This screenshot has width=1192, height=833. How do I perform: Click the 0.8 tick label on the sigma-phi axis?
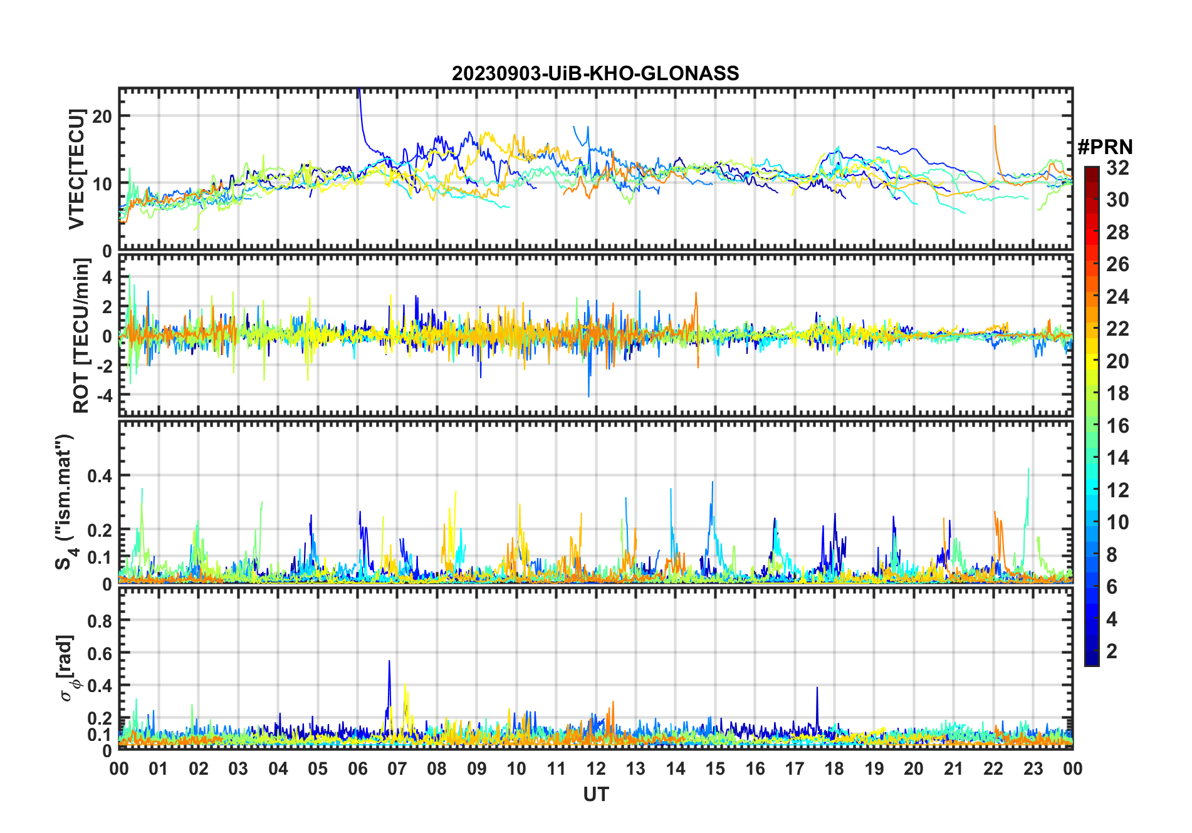point(100,621)
